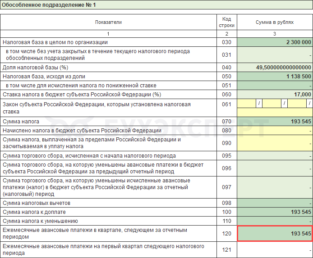Click the line 098 tax deductions cell
This screenshot has width=313, height=258.
tap(275, 203)
